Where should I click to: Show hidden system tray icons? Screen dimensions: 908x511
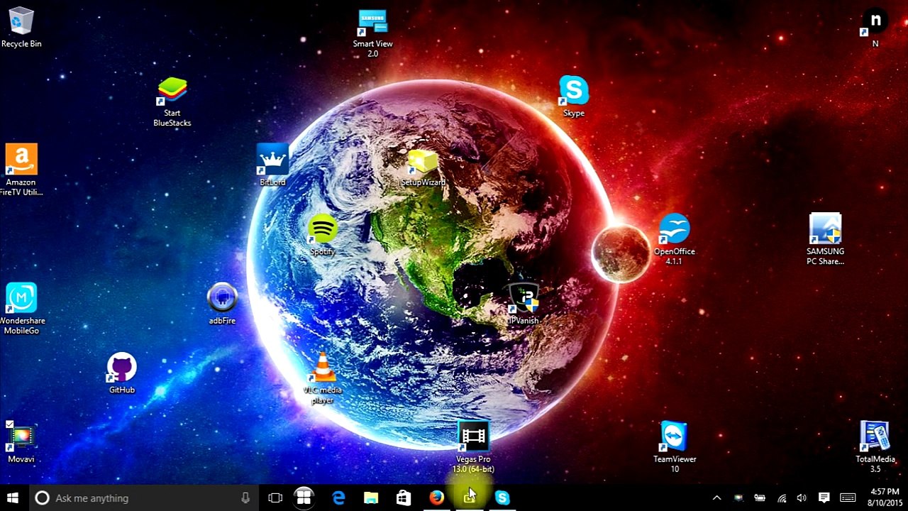pos(716,498)
